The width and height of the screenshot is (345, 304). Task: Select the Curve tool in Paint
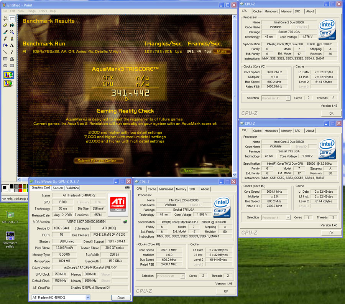pyautogui.click(x=12, y=52)
